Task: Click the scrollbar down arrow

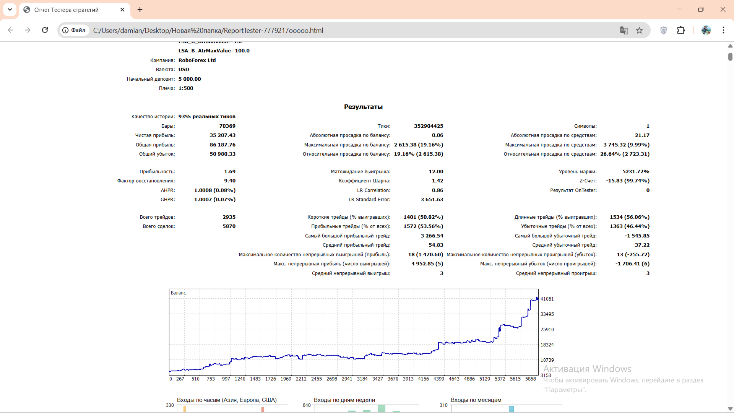Action: tap(730, 409)
